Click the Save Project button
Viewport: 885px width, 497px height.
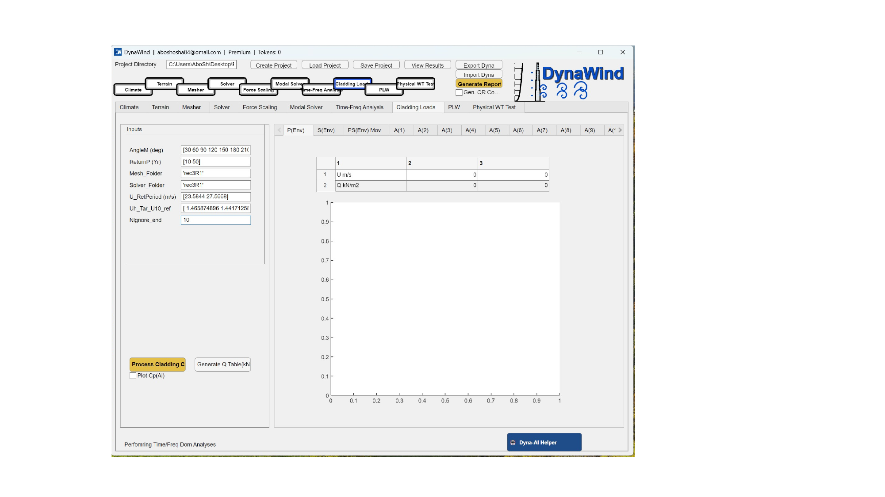click(x=376, y=65)
